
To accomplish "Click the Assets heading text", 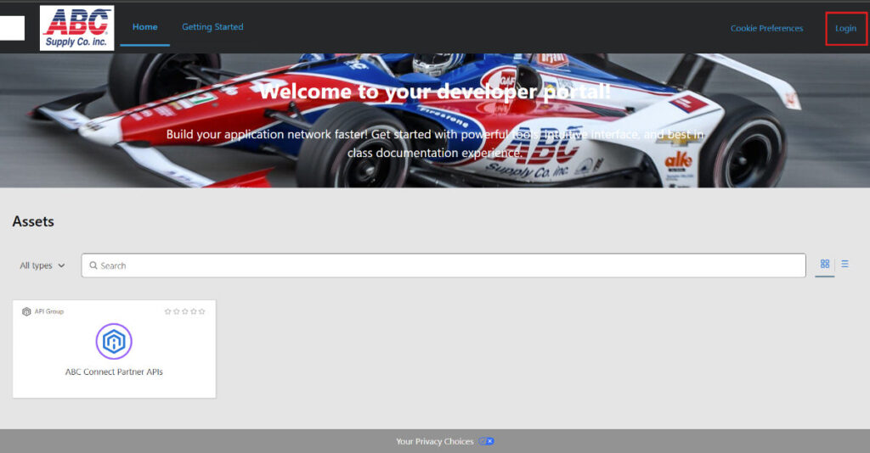I will pos(33,221).
